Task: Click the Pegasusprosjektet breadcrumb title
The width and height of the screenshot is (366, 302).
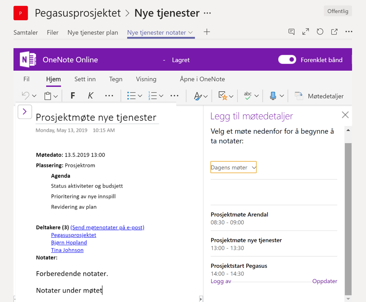Action: tap(78, 13)
